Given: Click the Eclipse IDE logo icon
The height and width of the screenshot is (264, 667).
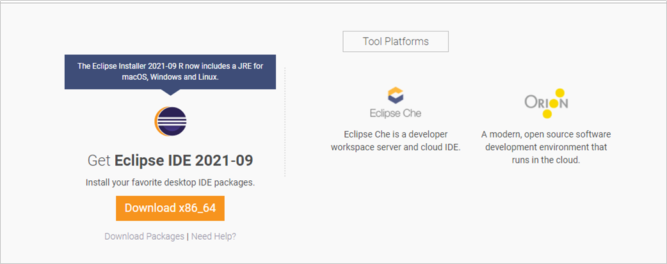Looking at the screenshot, I should coord(170,121).
